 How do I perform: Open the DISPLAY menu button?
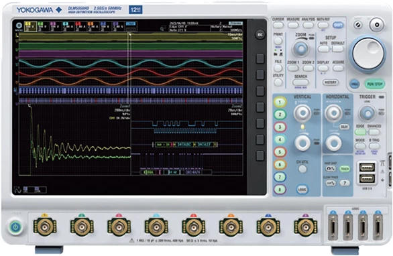tap(323, 68)
